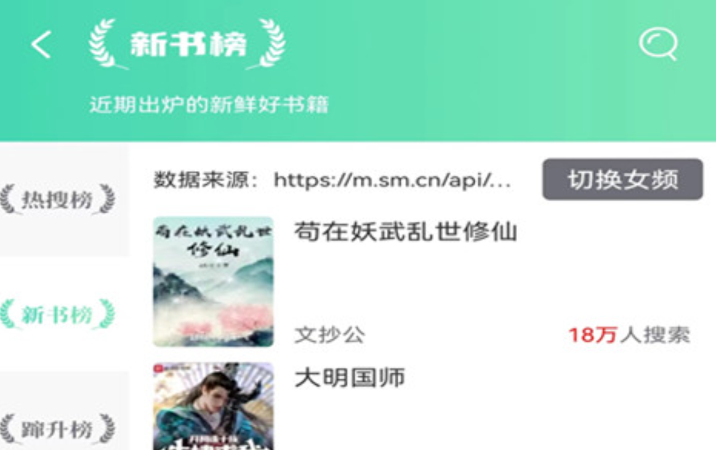Click the subtitle 近期出炉的新鲜好书籍
716x450 pixels.
[x=209, y=105]
